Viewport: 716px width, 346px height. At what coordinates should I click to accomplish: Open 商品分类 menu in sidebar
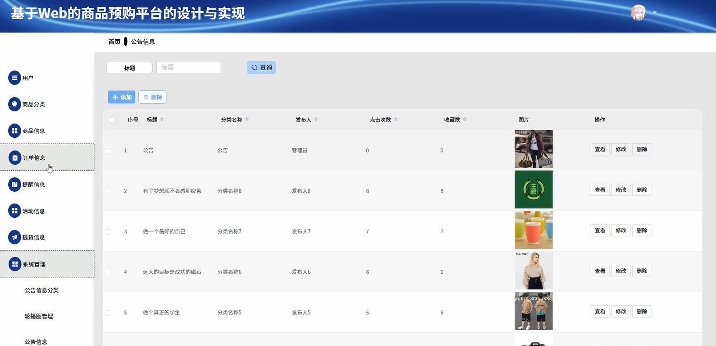tap(47, 104)
